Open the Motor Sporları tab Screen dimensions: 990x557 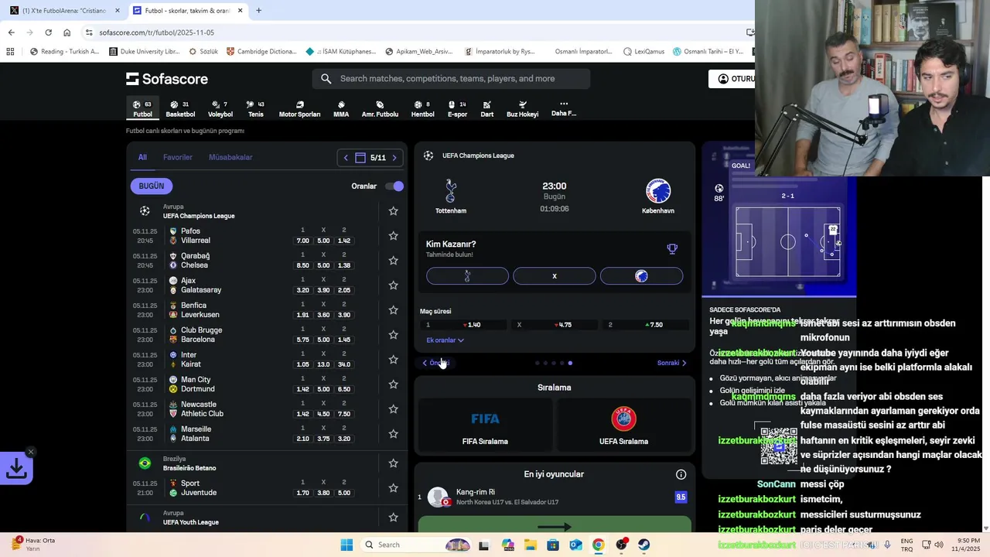[299, 109]
